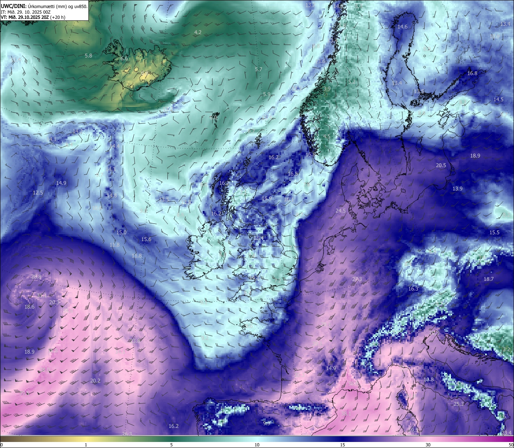Click the 5.2 value label over Scandinavia
Screen dimensions: 514x448
click(352, 81)
